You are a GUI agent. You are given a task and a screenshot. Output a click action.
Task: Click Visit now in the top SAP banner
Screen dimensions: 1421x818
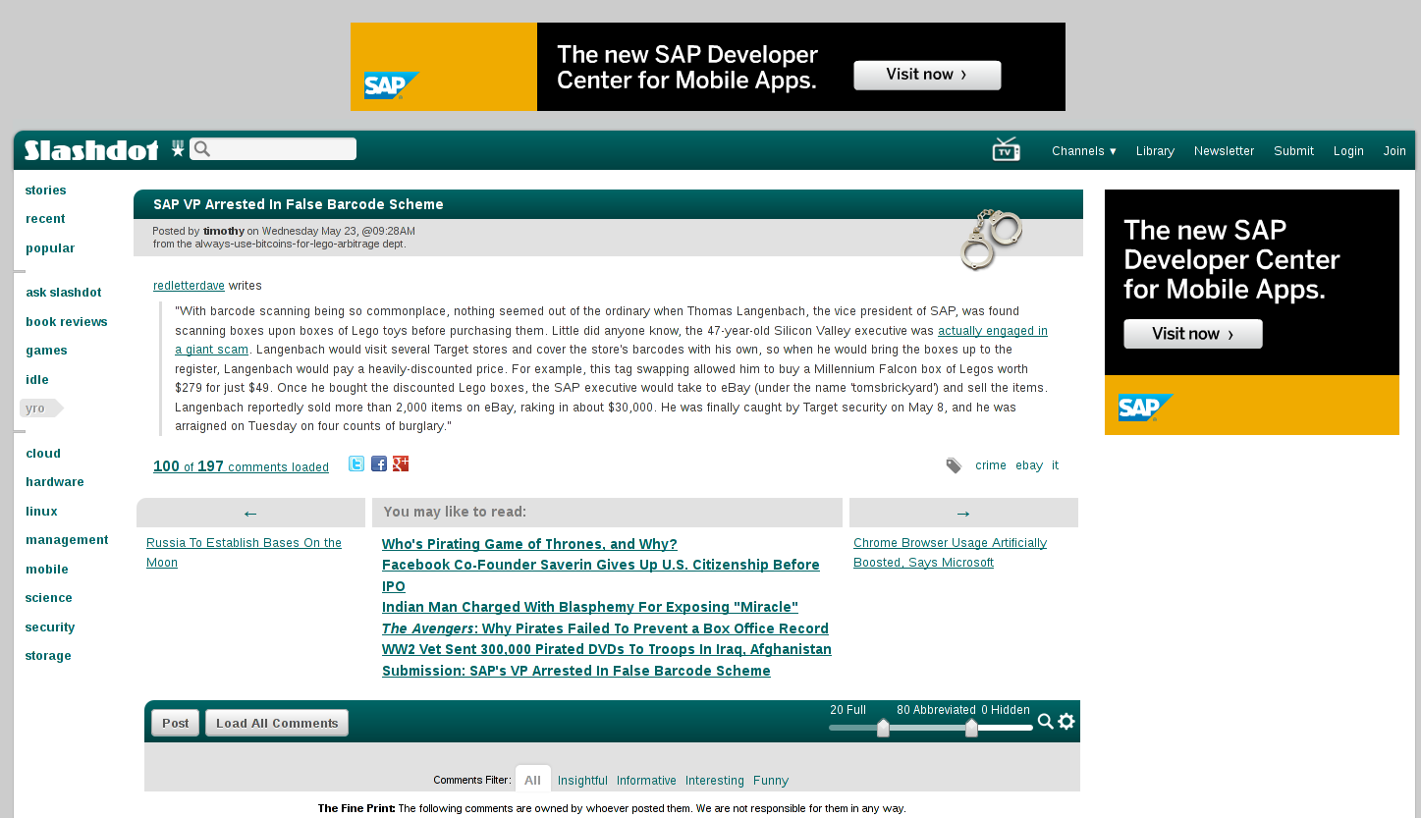pyautogui.click(x=927, y=75)
